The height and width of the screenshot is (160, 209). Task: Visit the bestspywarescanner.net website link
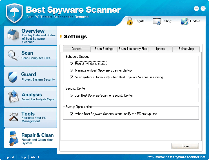click(x=176, y=157)
